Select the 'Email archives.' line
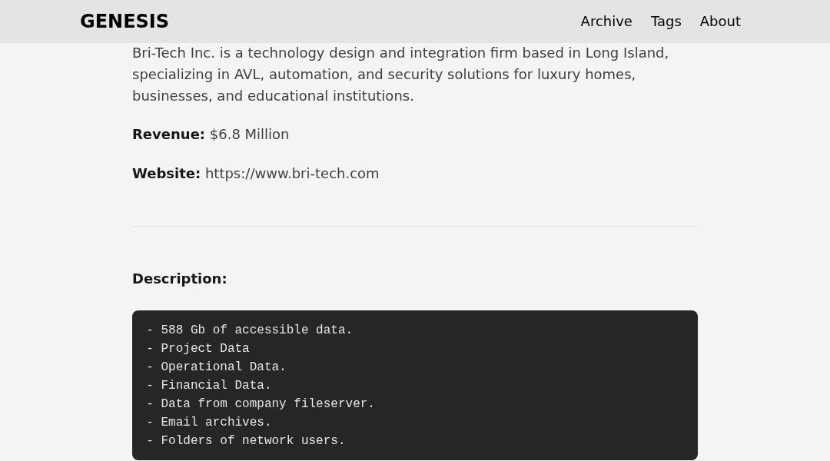This screenshot has height=461, width=830. coord(208,422)
